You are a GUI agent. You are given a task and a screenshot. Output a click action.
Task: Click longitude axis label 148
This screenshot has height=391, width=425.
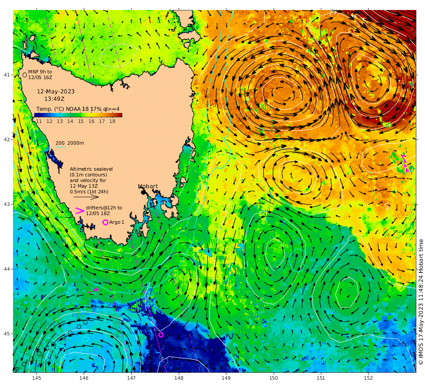coord(179,378)
